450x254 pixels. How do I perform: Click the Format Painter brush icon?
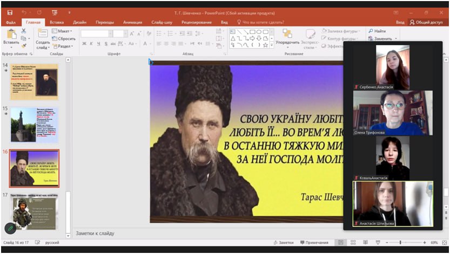[24, 46]
